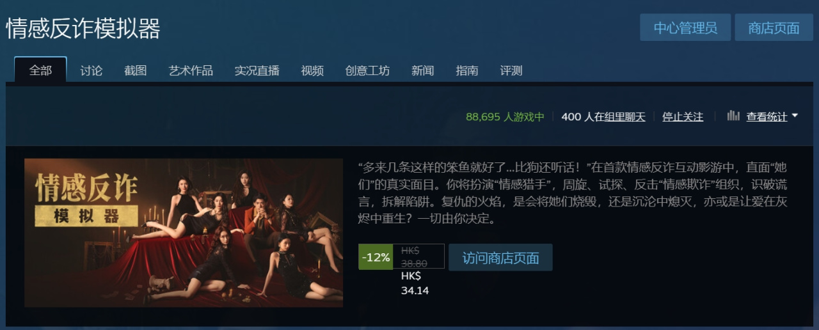Click the 情感反诈模拟器 game cover image

coord(184,233)
